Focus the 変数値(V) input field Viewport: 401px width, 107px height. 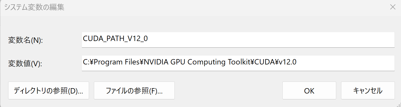[x=238, y=63]
